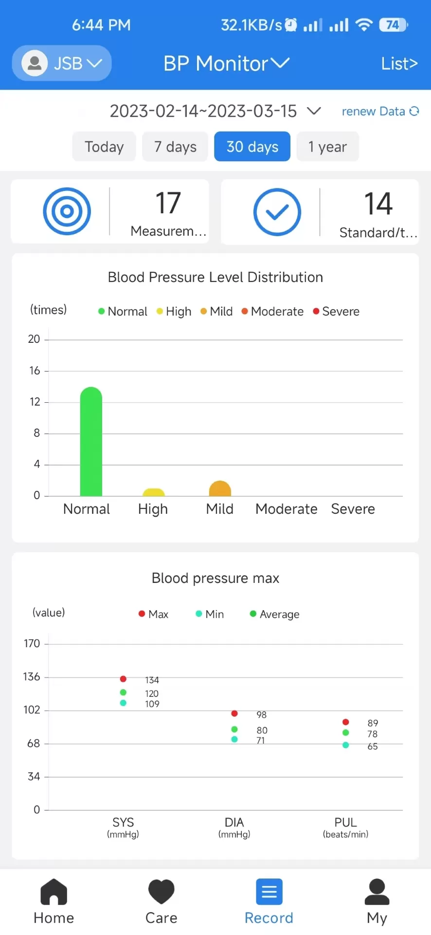
Task: Click the renew Data refresh icon
Action: 414,111
